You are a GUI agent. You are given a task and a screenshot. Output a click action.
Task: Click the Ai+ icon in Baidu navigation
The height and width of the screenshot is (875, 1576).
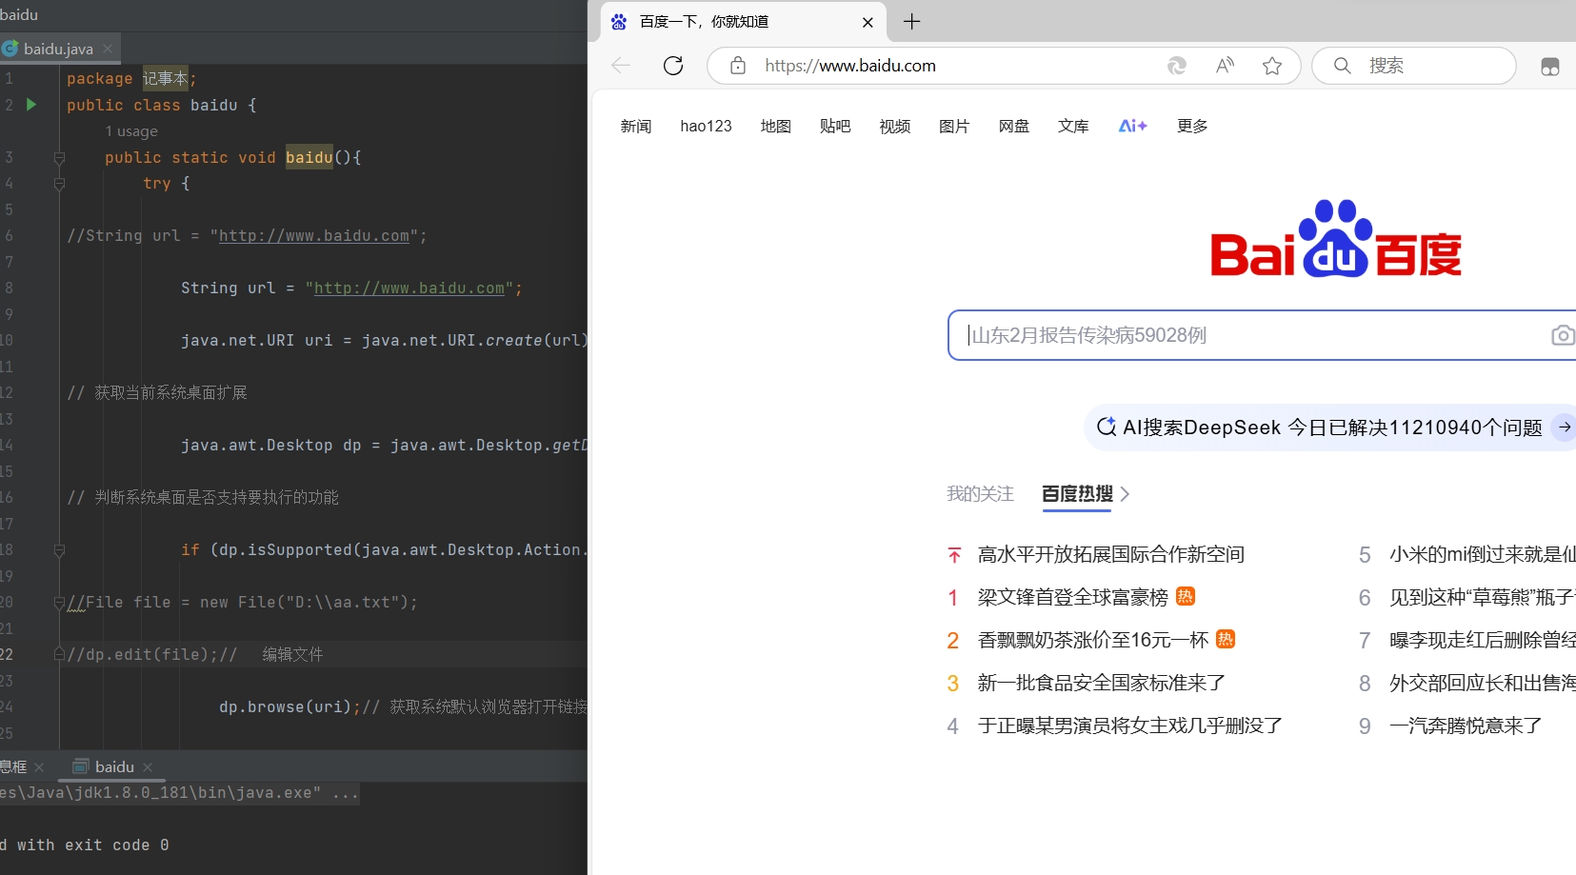click(1132, 126)
